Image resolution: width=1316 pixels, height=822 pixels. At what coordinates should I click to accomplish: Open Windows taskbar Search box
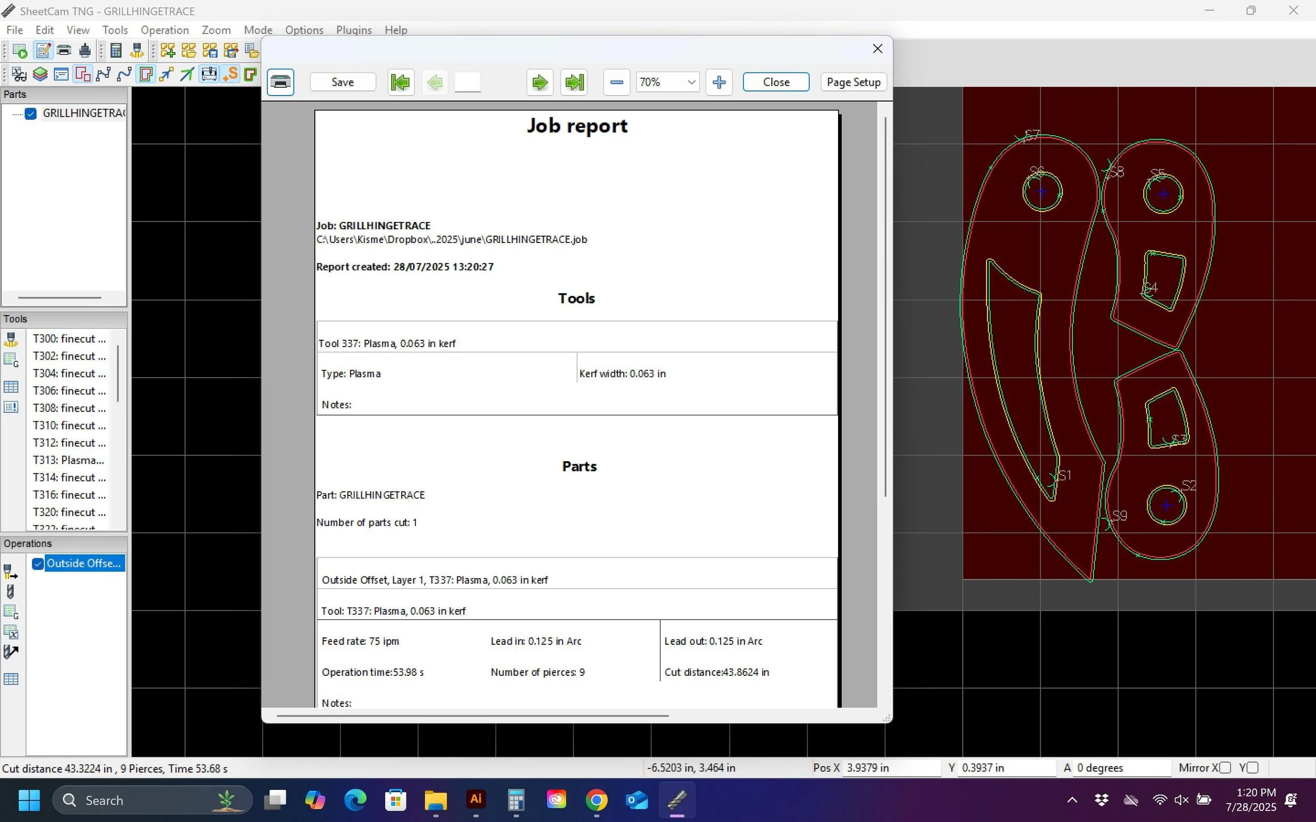pos(152,800)
